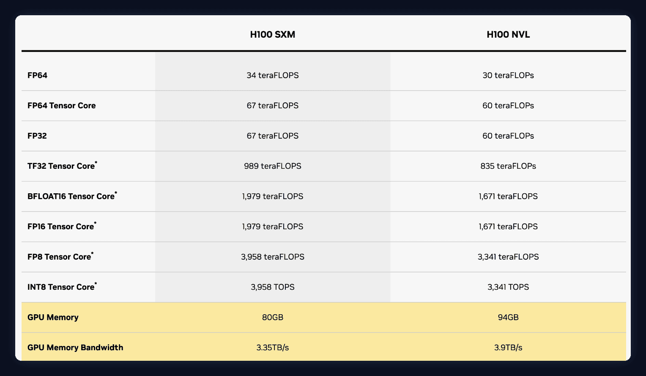Click the GPU Memory Bandwidth row label

(x=75, y=348)
